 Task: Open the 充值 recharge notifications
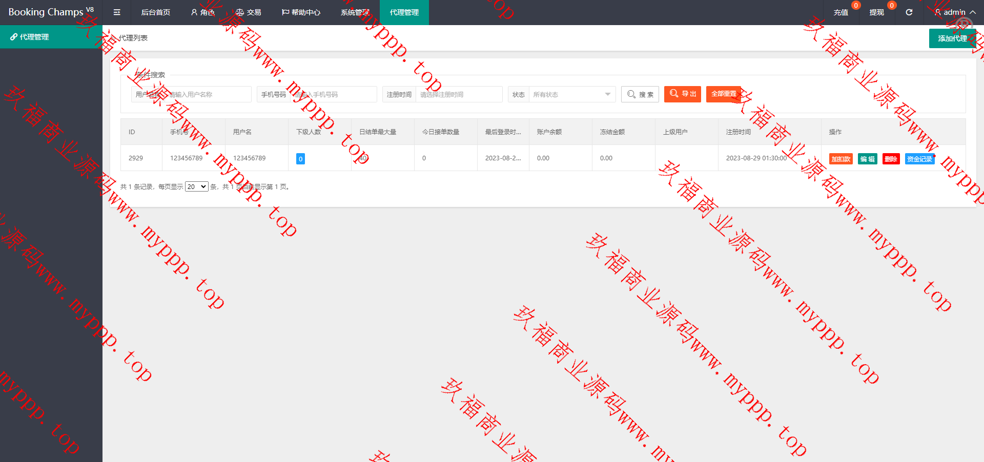(840, 12)
